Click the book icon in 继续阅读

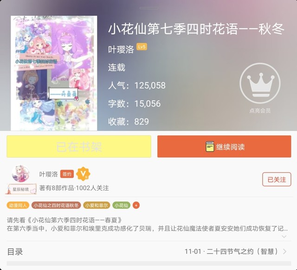pyautogui.click(x=210, y=147)
